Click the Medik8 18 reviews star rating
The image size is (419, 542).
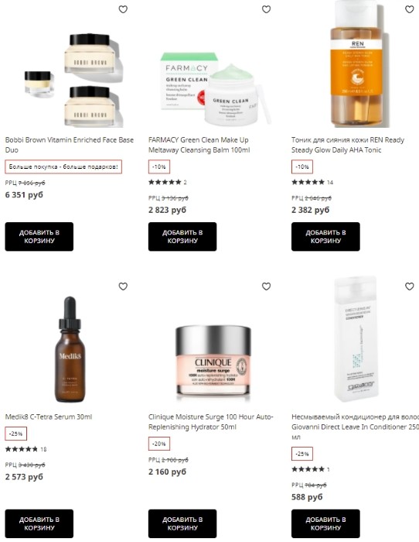pyautogui.click(x=26, y=449)
